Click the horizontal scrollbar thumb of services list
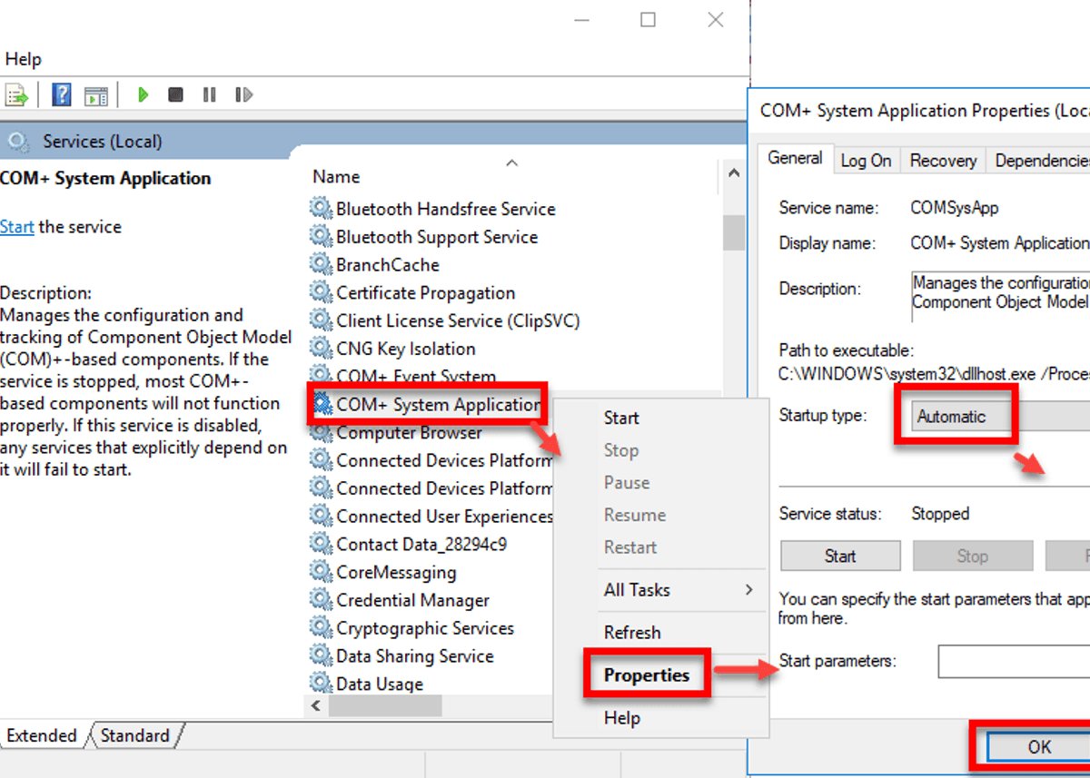 (385, 705)
